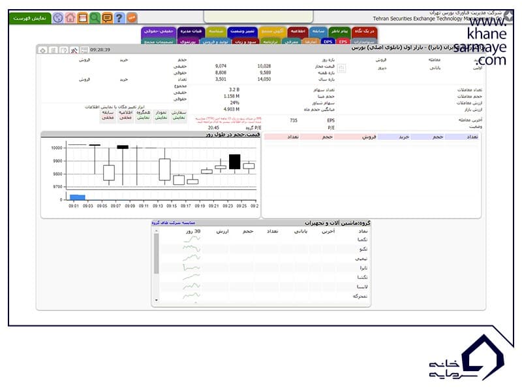Open the تصمیمات مجمع tab
The width and height of the screenshot is (522, 392).
pos(159,42)
